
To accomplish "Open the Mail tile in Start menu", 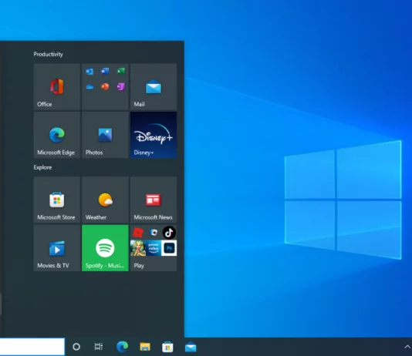I will tap(154, 86).
